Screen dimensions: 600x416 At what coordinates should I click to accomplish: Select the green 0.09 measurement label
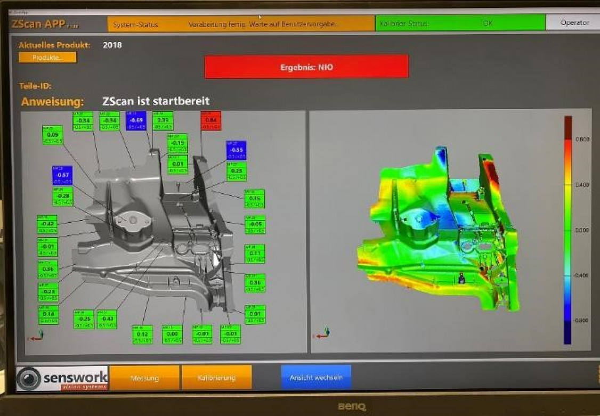pyautogui.click(x=52, y=135)
